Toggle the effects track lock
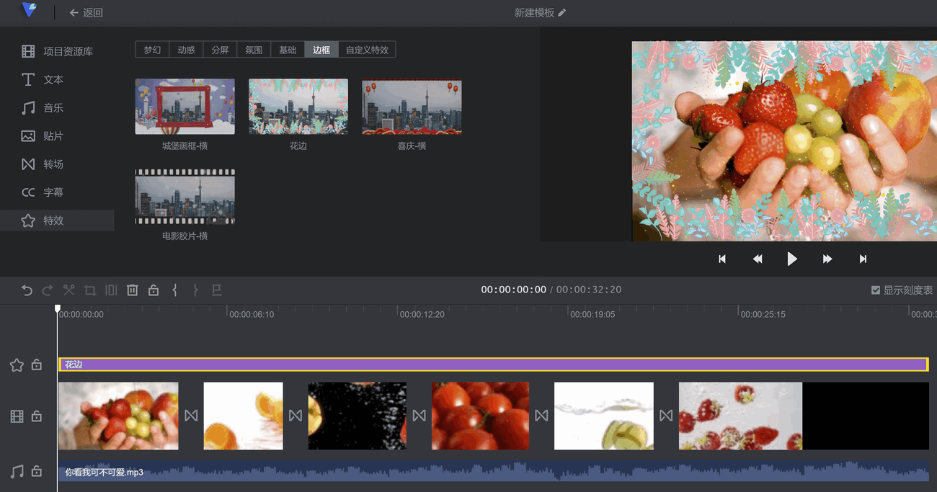The height and width of the screenshot is (492, 937). tap(37, 365)
